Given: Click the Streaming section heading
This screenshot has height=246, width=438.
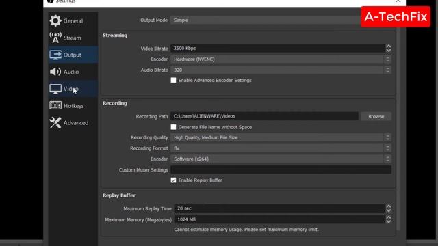Looking at the screenshot, I should (115, 36).
